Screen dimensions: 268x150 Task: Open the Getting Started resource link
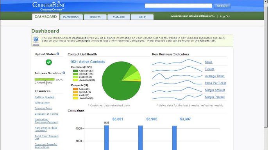tap(45, 97)
